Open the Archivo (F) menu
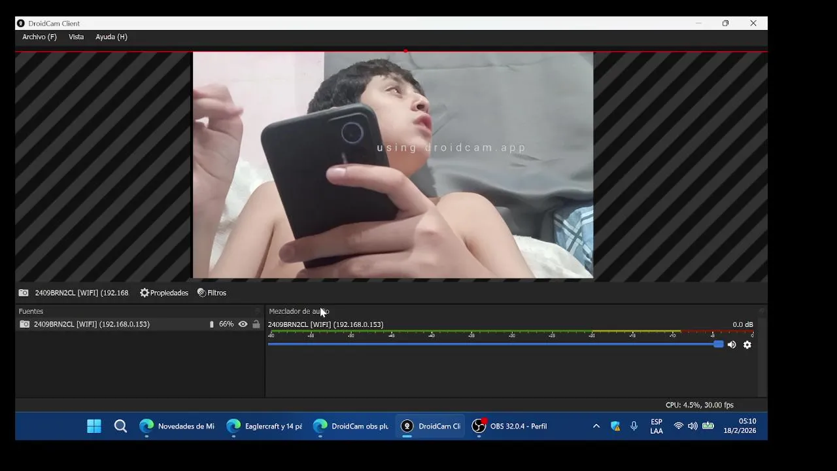The width and height of the screenshot is (837, 471). click(39, 37)
